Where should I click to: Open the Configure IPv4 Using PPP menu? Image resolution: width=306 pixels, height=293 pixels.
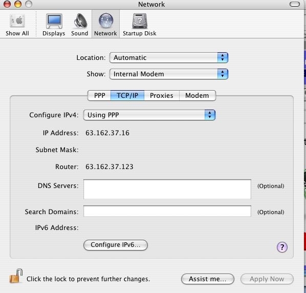[149, 115]
